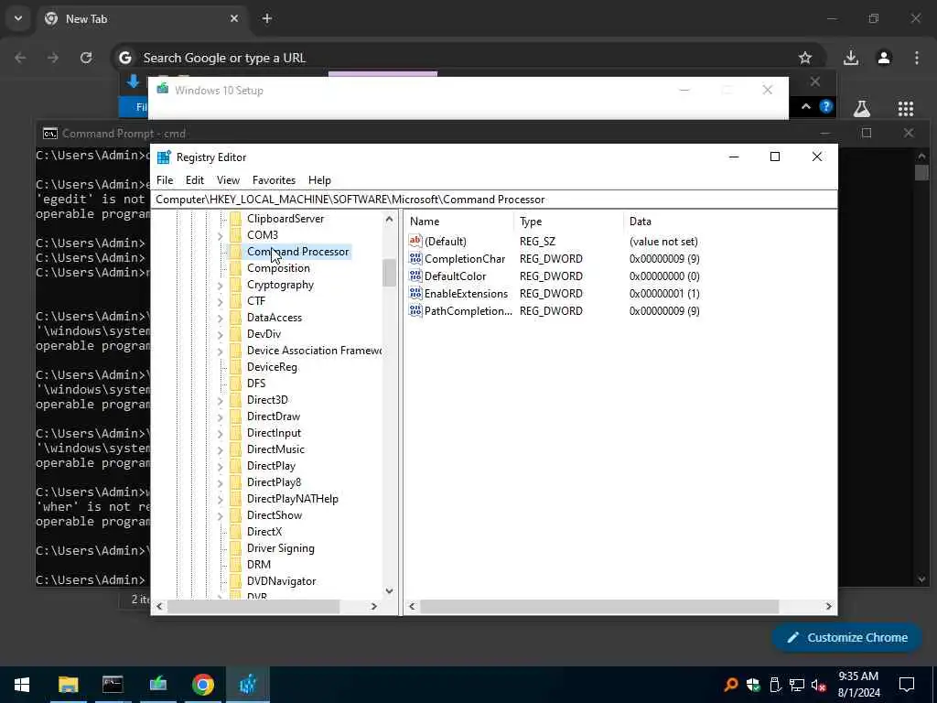Open the Help menu in Registry Editor
Viewport: 937px width, 703px height.
319,180
